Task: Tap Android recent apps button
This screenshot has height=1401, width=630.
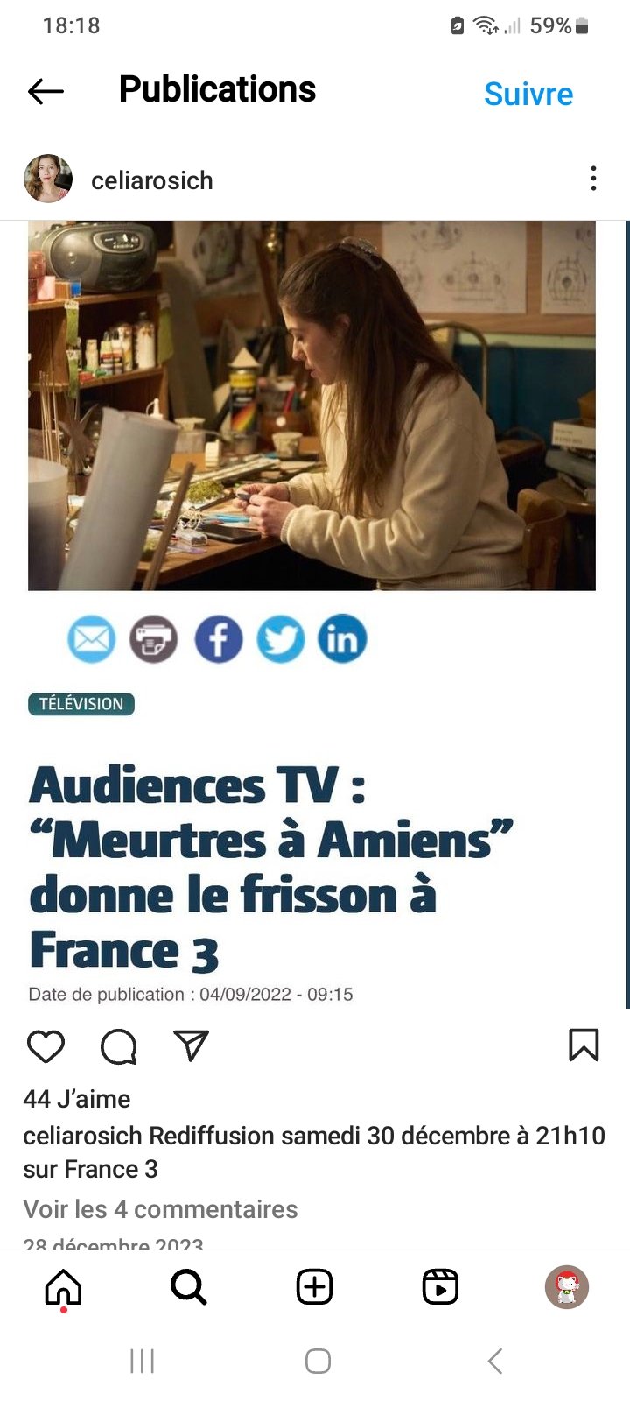Action: coord(142,1361)
